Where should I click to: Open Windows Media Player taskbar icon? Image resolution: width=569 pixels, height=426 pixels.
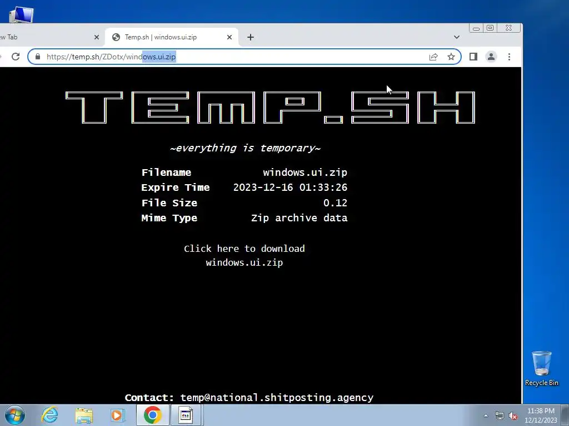pyautogui.click(x=117, y=415)
